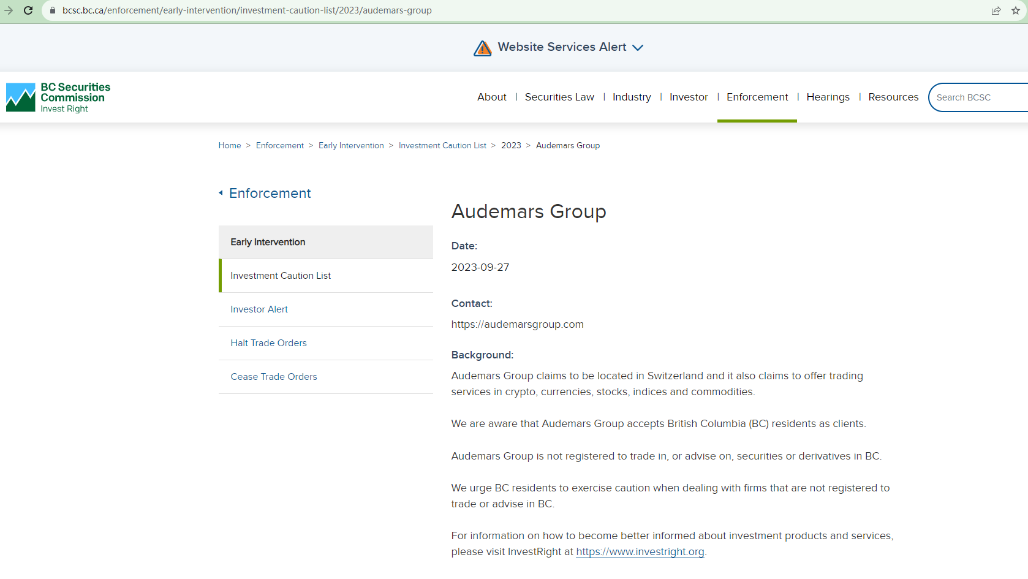Click the BC Securities Commission logo
Viewport: 1028px width, 579px height.
pyautogui.click(x=57, y=97)
